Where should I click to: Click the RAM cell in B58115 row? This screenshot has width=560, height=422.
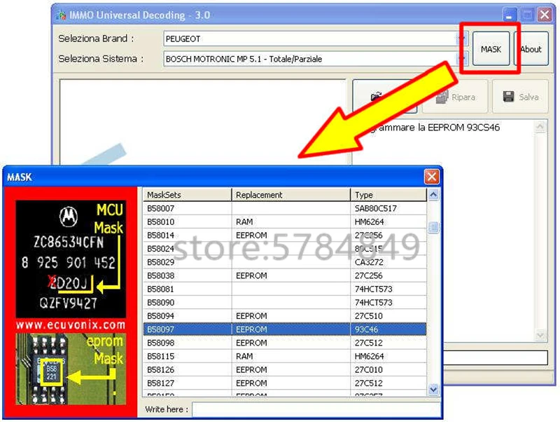(291, 356)
